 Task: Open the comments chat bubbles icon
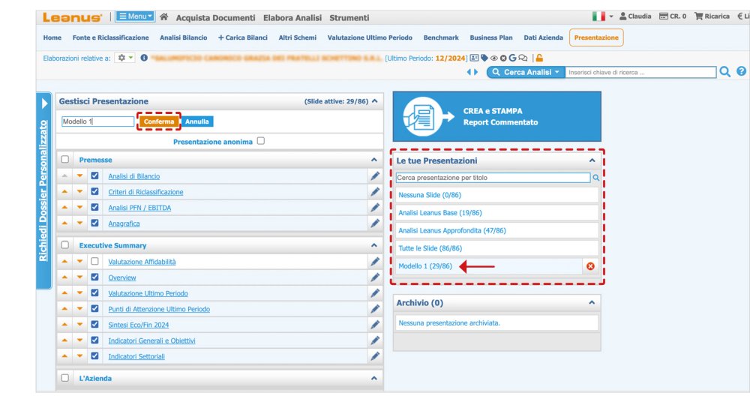[523, 58]
